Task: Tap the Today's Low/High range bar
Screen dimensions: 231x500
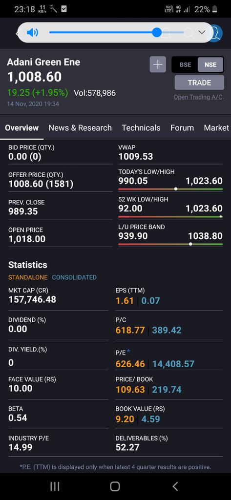Action: [170, 189]
